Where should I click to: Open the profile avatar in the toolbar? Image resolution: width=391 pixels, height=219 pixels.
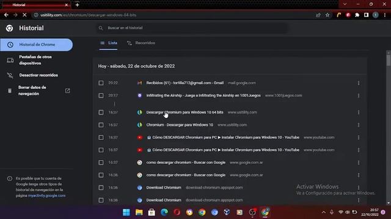point(376,15)
